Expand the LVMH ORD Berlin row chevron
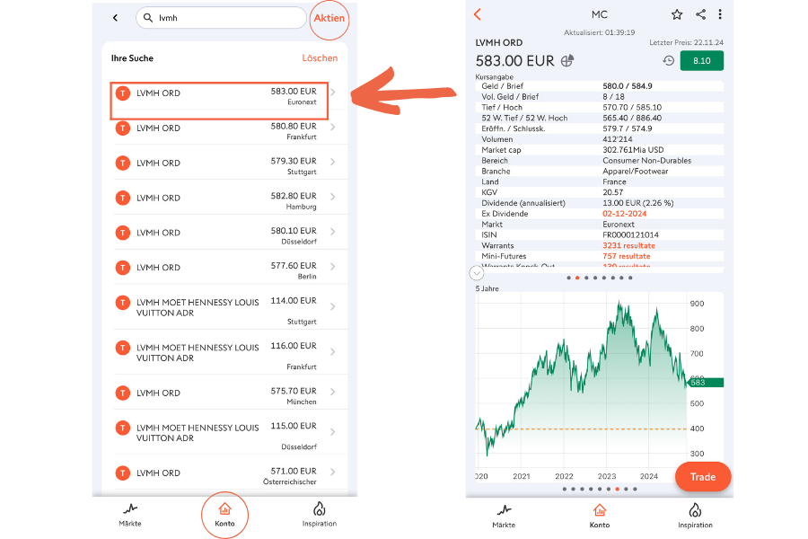This screenshot has width=808, height=539. [x=333, y=267]
